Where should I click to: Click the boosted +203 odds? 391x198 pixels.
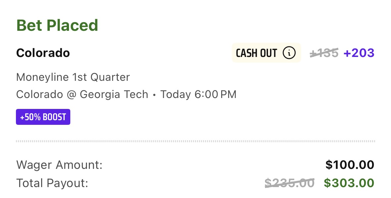(x=359, y=53)
